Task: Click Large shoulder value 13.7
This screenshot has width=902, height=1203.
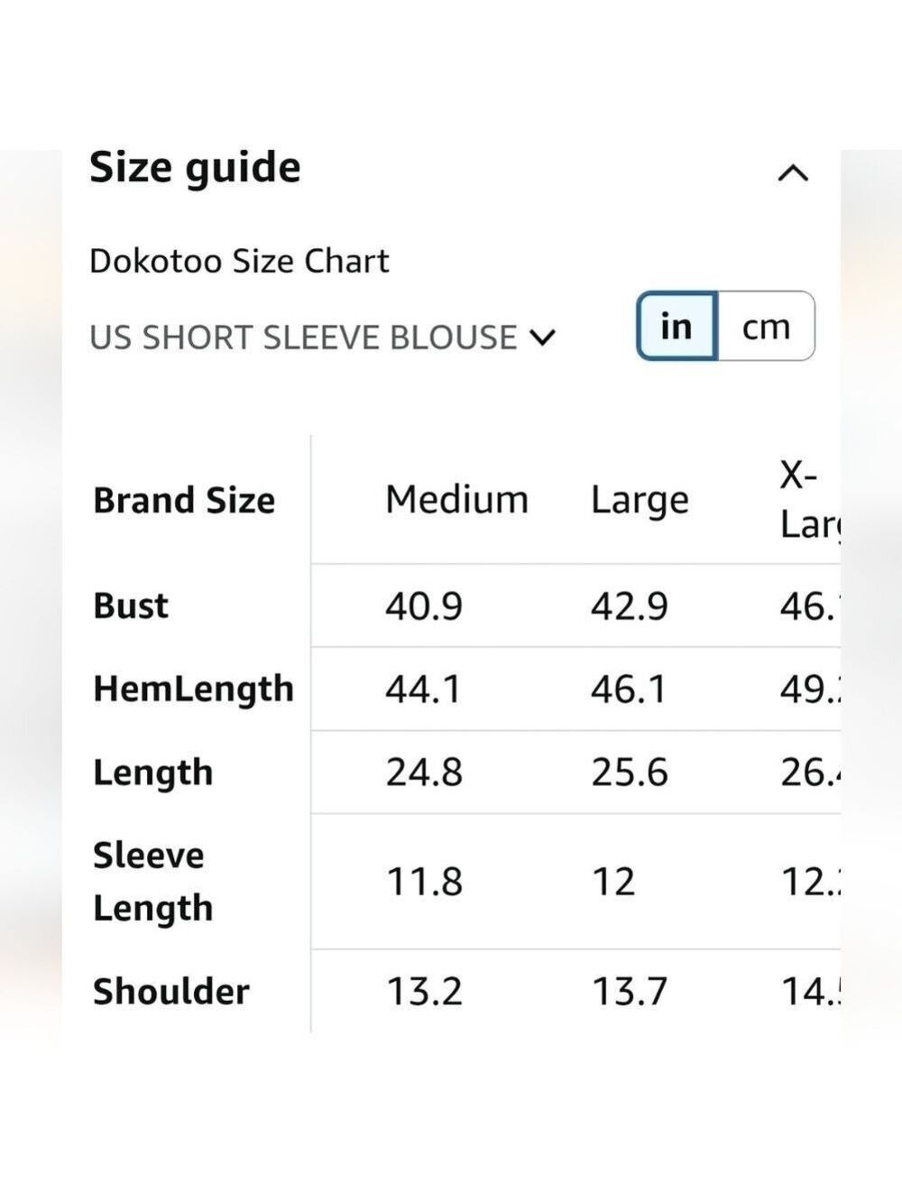Action: pyautogui.click(x=630, y=992)
